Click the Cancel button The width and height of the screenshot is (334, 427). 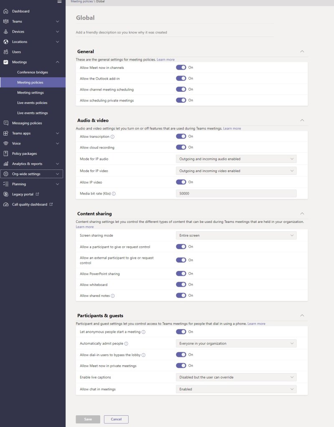click(116, 419)
